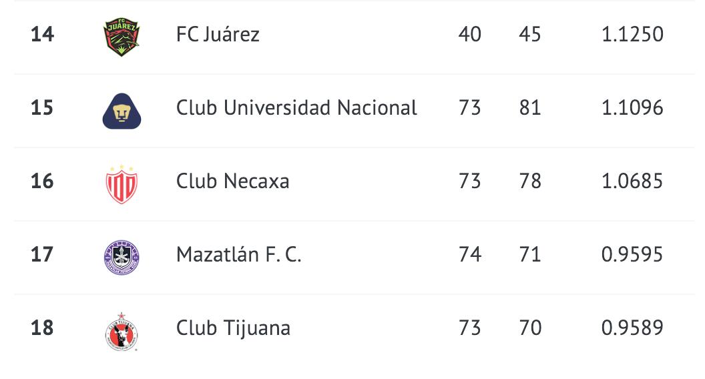This screenshot has height=379, width=705.
Task: Click position number 14
Action: coord(42,34)
